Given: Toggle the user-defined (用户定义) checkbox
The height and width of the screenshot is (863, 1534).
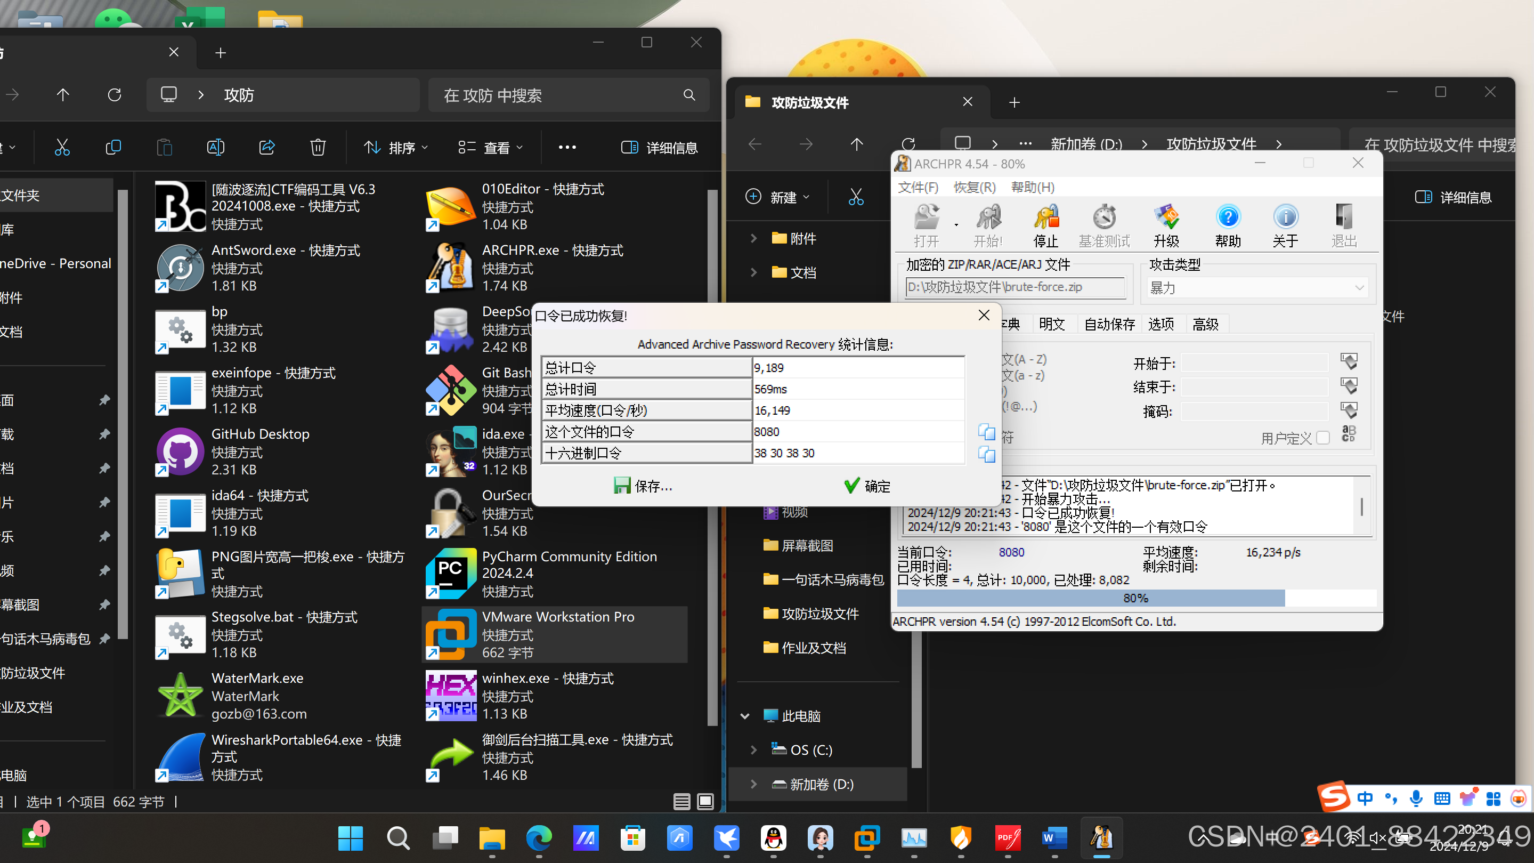Looking at the screenshot, I should [x=1322, y=438].
